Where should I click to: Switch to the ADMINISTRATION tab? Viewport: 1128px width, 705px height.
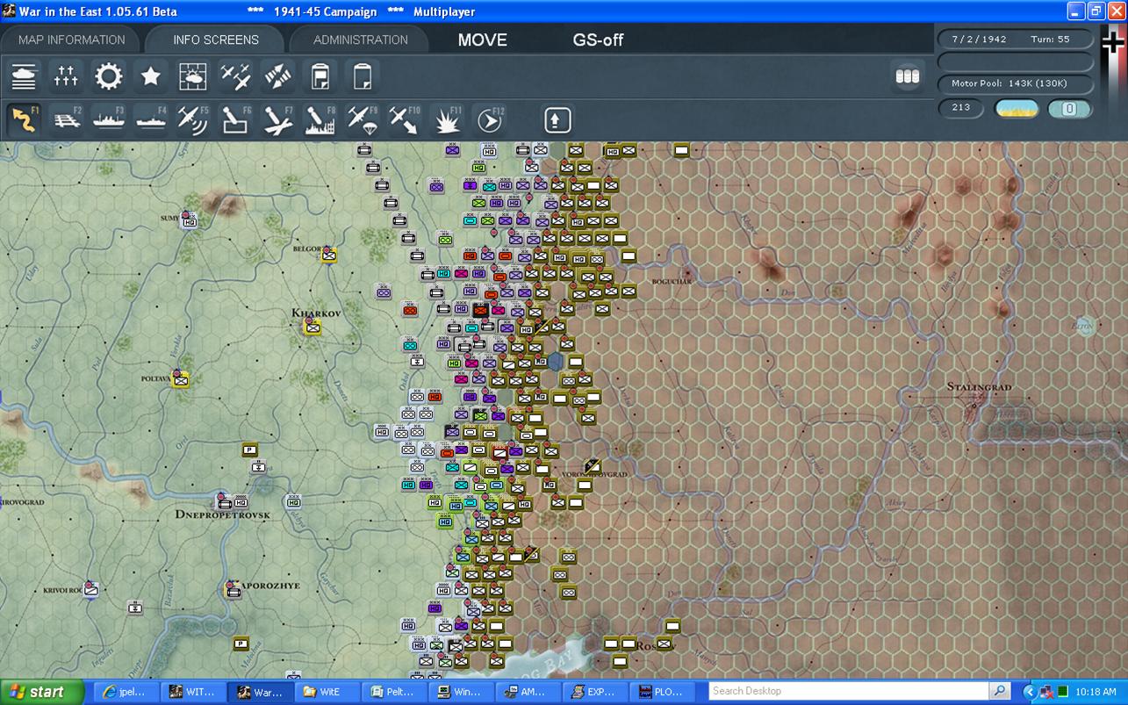pyautogui.click(x=360, y=40)
